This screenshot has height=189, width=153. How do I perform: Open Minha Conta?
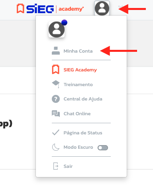tap(78, 51)
